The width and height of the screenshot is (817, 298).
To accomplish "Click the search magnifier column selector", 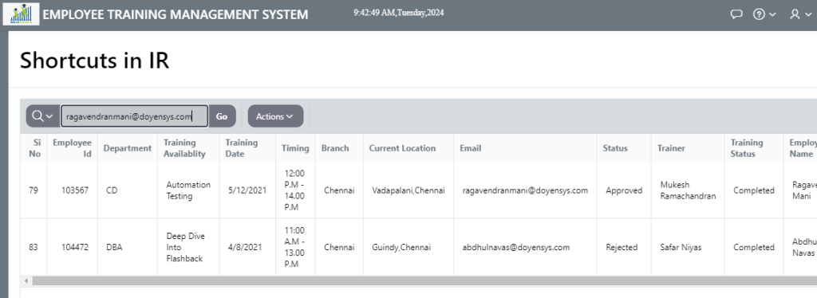I will [x=43, y=116].
